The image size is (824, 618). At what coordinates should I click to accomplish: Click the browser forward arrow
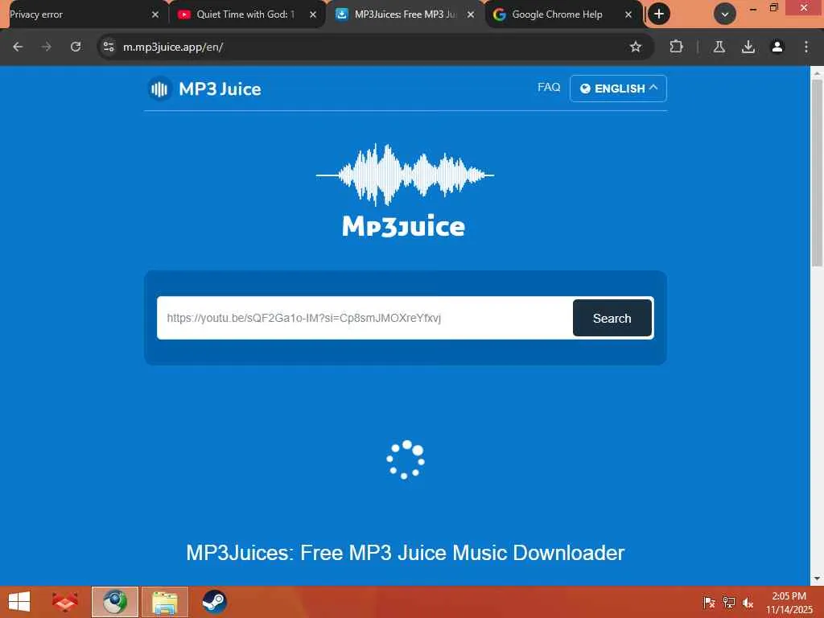click(x=47, y=47)
